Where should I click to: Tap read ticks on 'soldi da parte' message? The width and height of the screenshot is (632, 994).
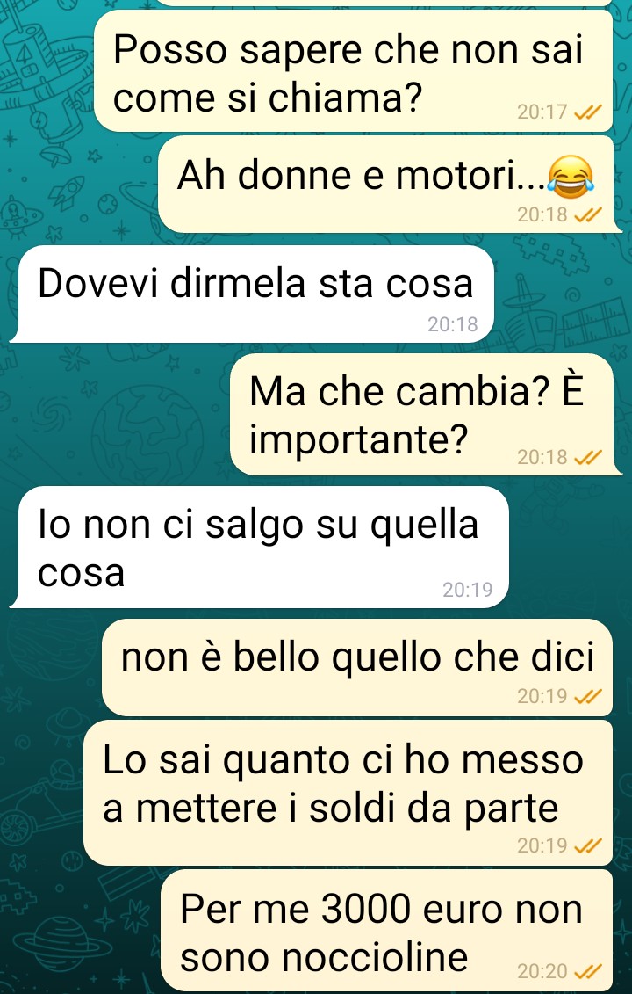(587, 845)
